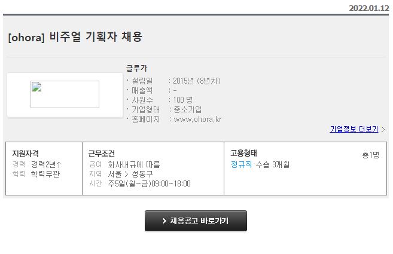Click the 경력2년↑ experience requirement

[46, 164]
